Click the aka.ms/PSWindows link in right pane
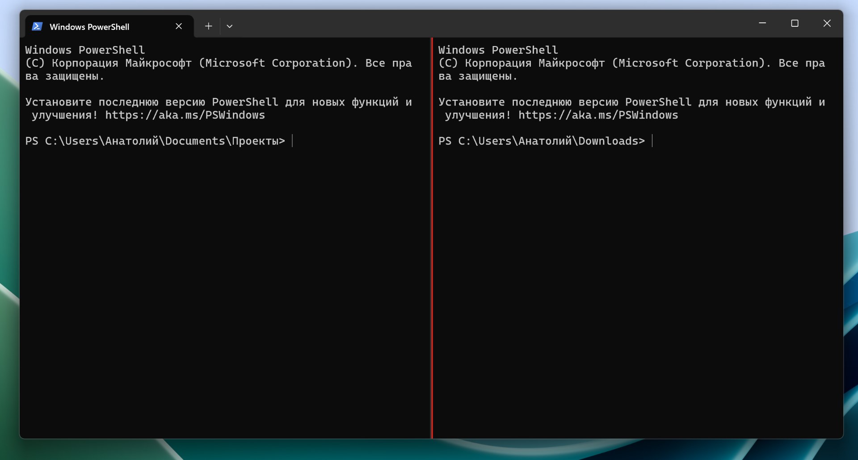 tap(598, 115)
